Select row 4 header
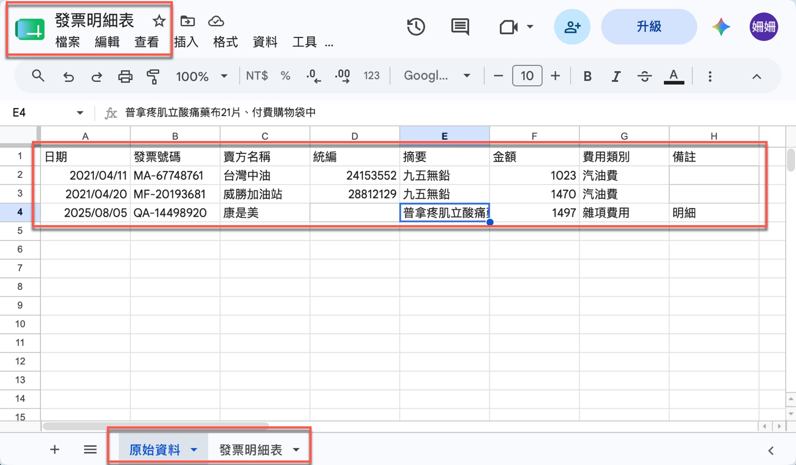796x465 pixels. tap(20, 212)
